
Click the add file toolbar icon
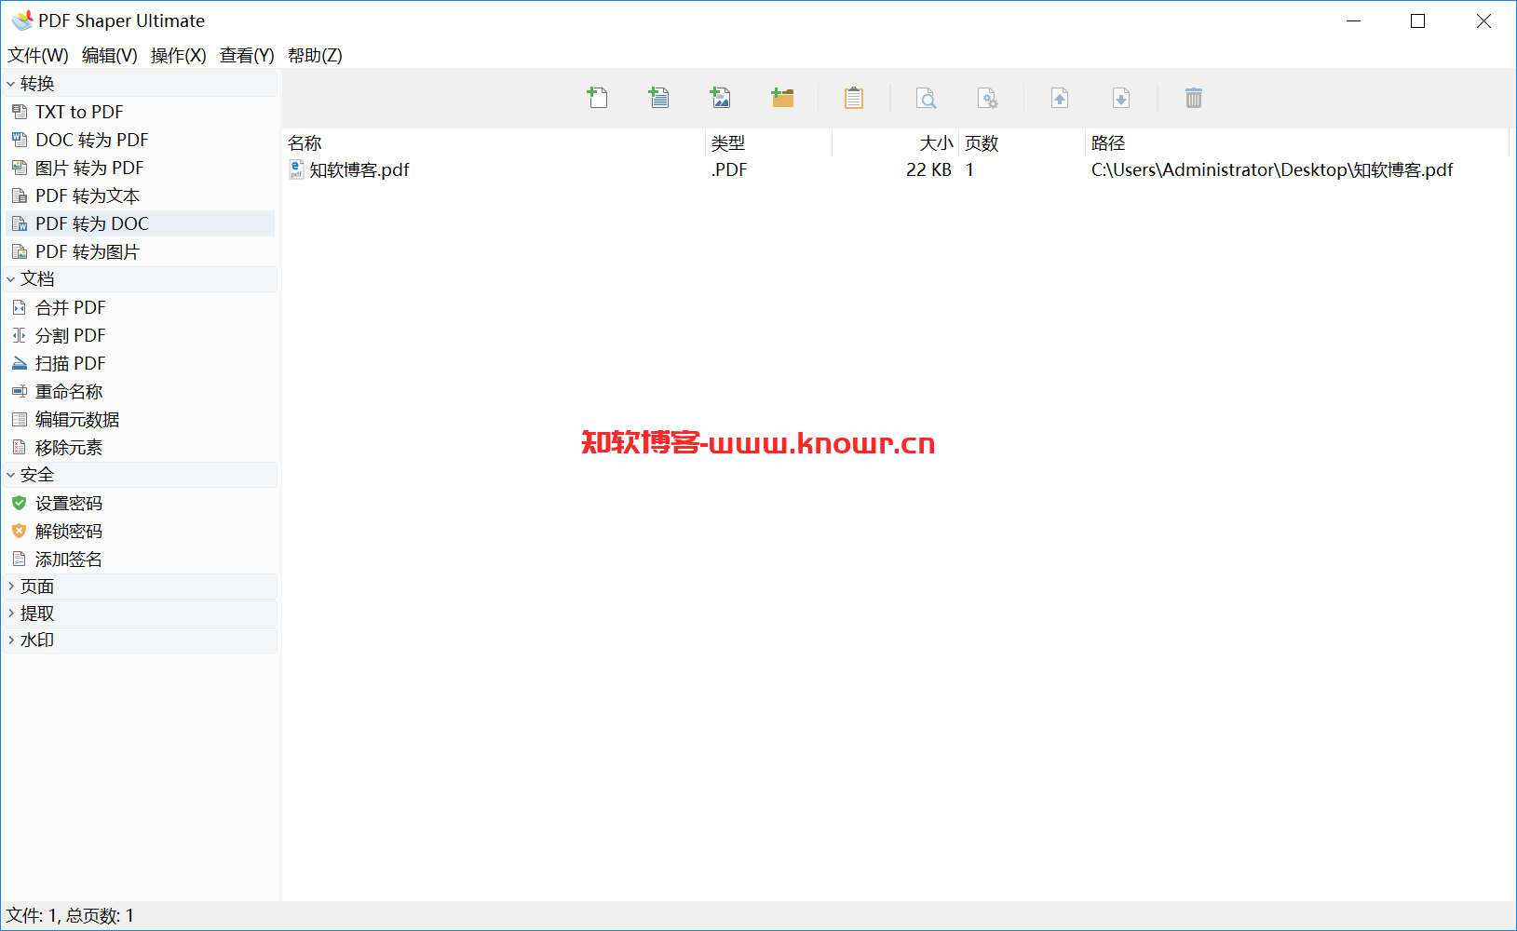click(597, 97)
